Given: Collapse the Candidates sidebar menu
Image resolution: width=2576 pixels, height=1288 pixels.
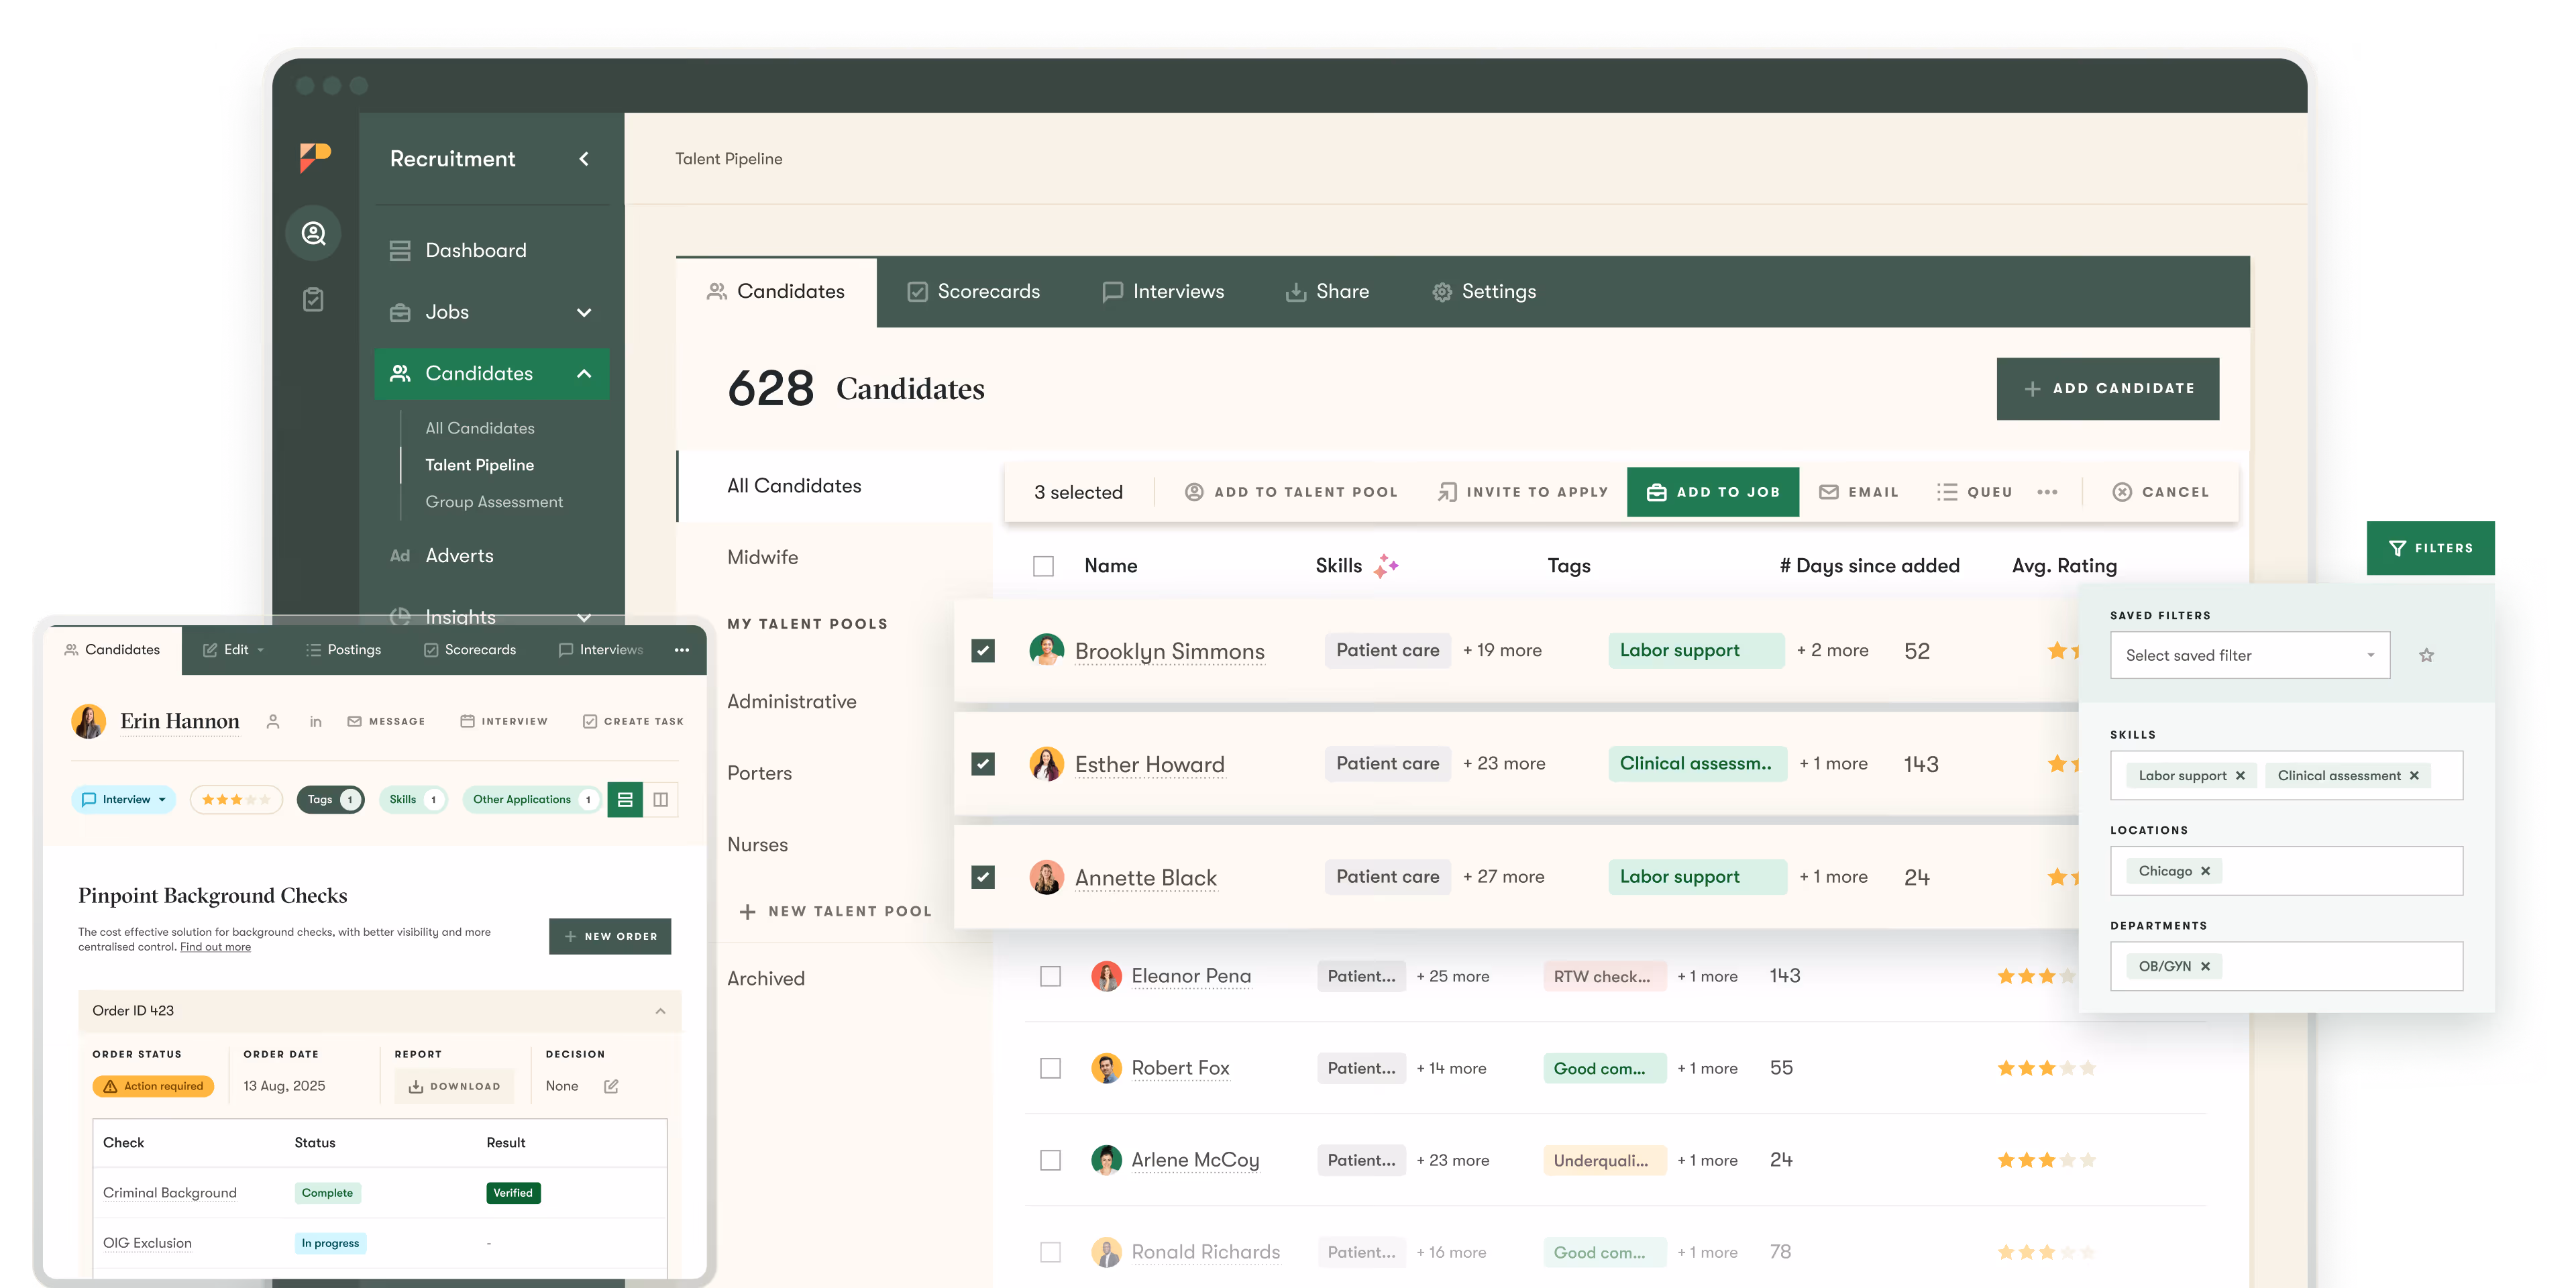Looking at the screenshot, I should tap(584, 374).
